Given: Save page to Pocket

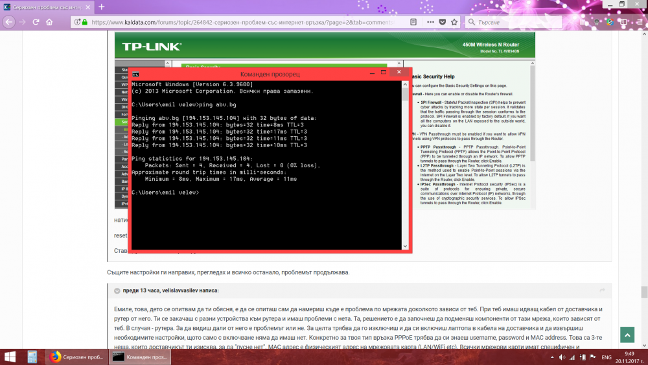Looking at the screenshot, I should (x=442, y=22).
